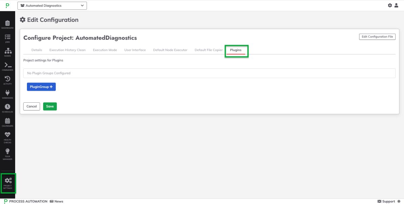Click the Support link in footer

point(386,201)
